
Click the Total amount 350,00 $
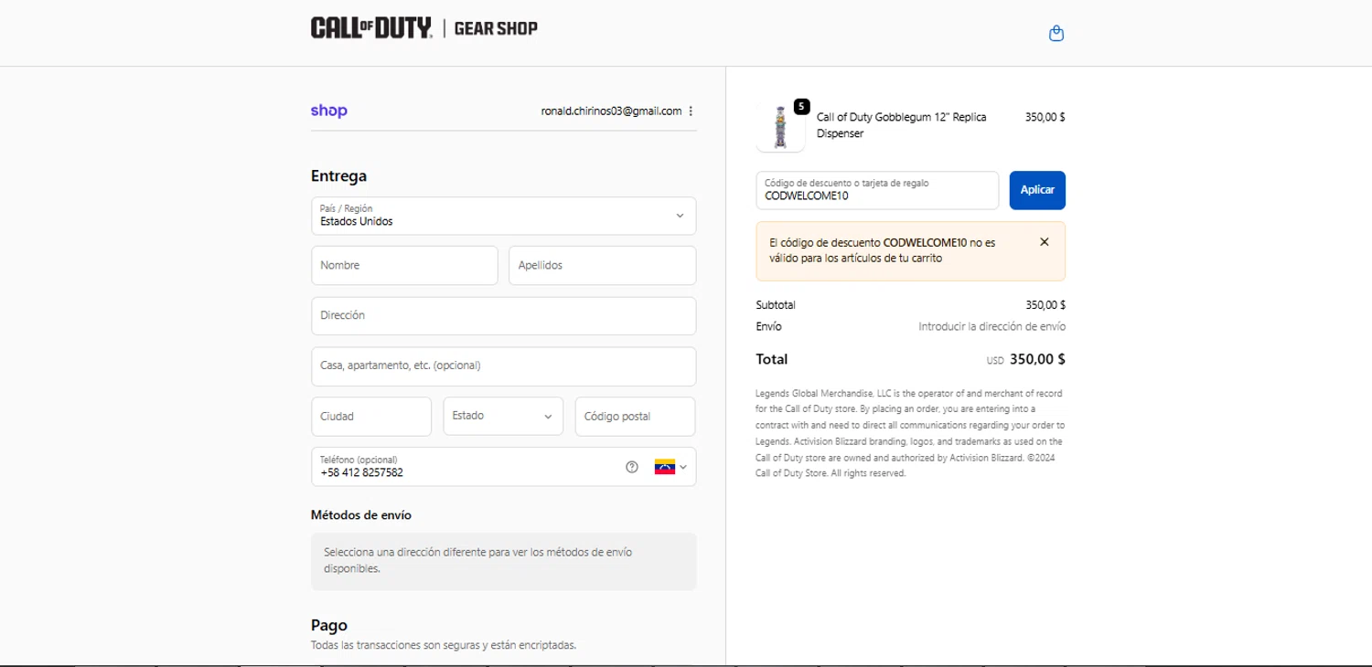point(1037,359)
